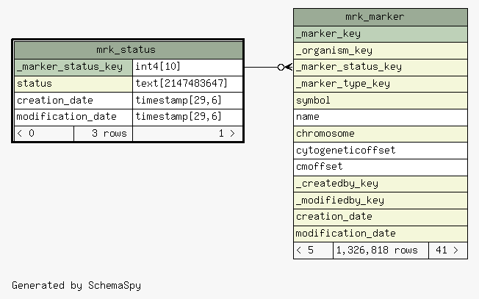The width and height of the screenshot is (479, 299).
Task: Click the '3 rows' count cell
Action: (104, 134)
